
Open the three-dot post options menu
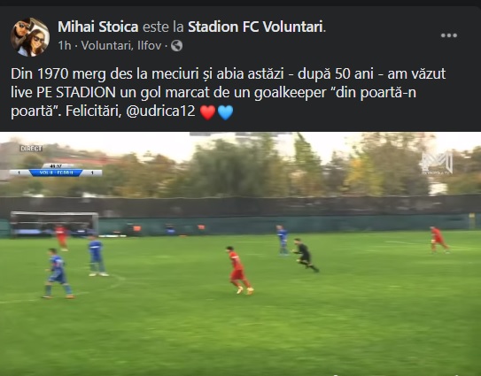(449, 35)
